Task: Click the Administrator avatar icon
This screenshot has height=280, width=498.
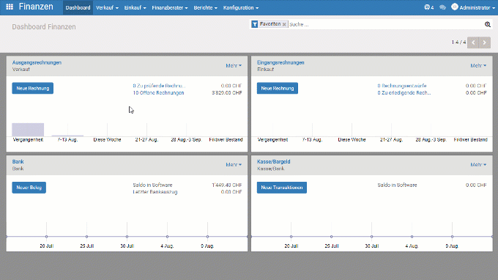Action: click(x=455, y=7)
